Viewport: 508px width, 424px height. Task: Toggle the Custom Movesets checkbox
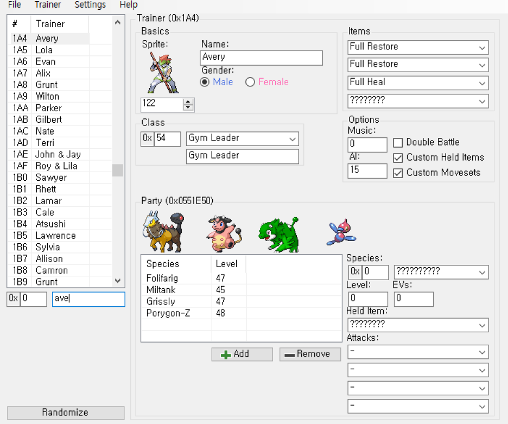(398, 173)
